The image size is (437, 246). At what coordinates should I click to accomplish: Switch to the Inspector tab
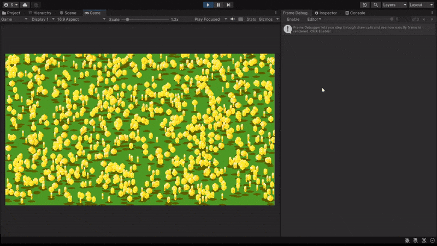point(326,13)
